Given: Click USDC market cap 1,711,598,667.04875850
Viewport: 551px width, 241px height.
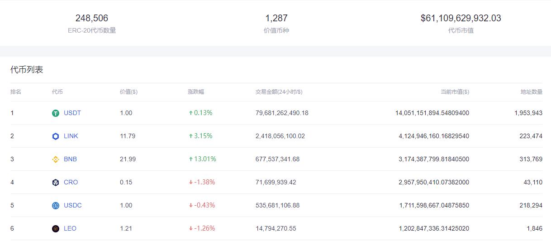Looking at the screenshot, I should [x=434, y=205].
